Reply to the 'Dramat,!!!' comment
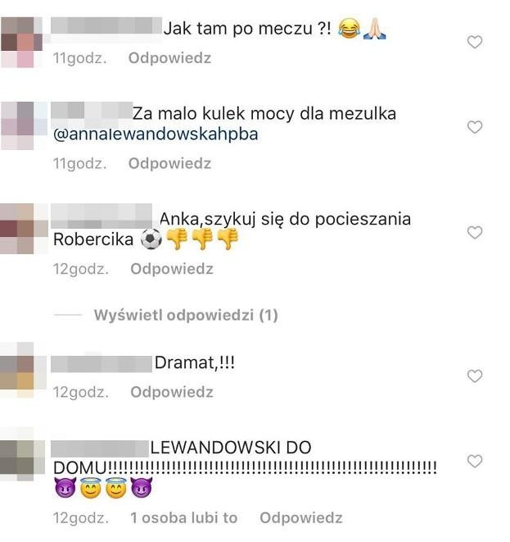Image resolution: width=510 pixels, height=542 pixels. [x=172, y=392]
